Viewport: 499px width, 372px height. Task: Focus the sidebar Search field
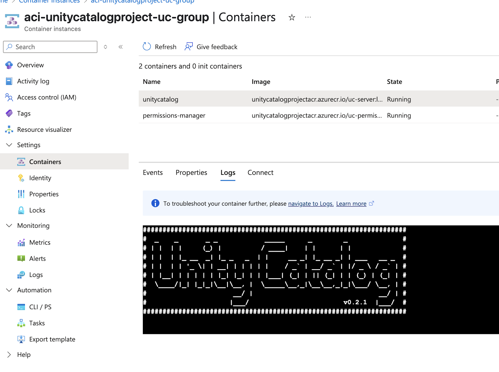pos(50,47)
